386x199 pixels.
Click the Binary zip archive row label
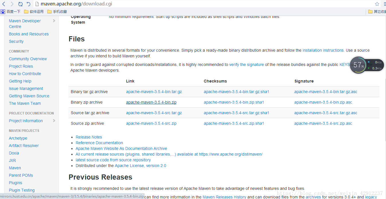87,102
